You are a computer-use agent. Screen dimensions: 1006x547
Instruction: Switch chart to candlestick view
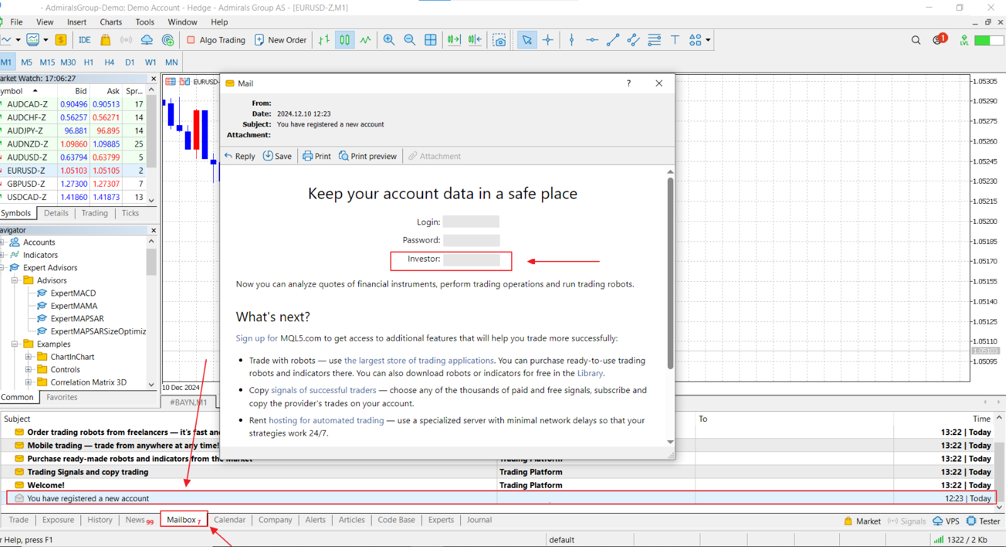[x=345, y=40]
